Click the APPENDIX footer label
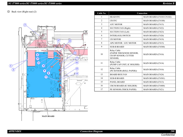The width and height of the screenshot is (183, 137). pyautogui.click(x=15, y=131)
